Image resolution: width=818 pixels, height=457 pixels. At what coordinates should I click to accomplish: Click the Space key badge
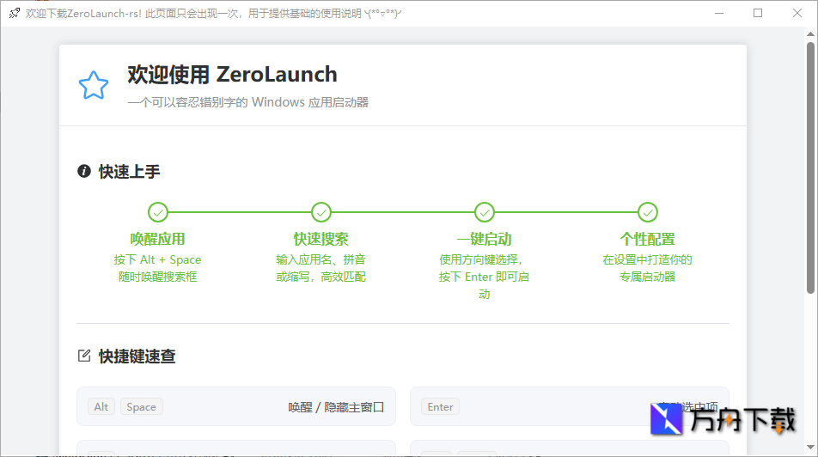[142, 407]
